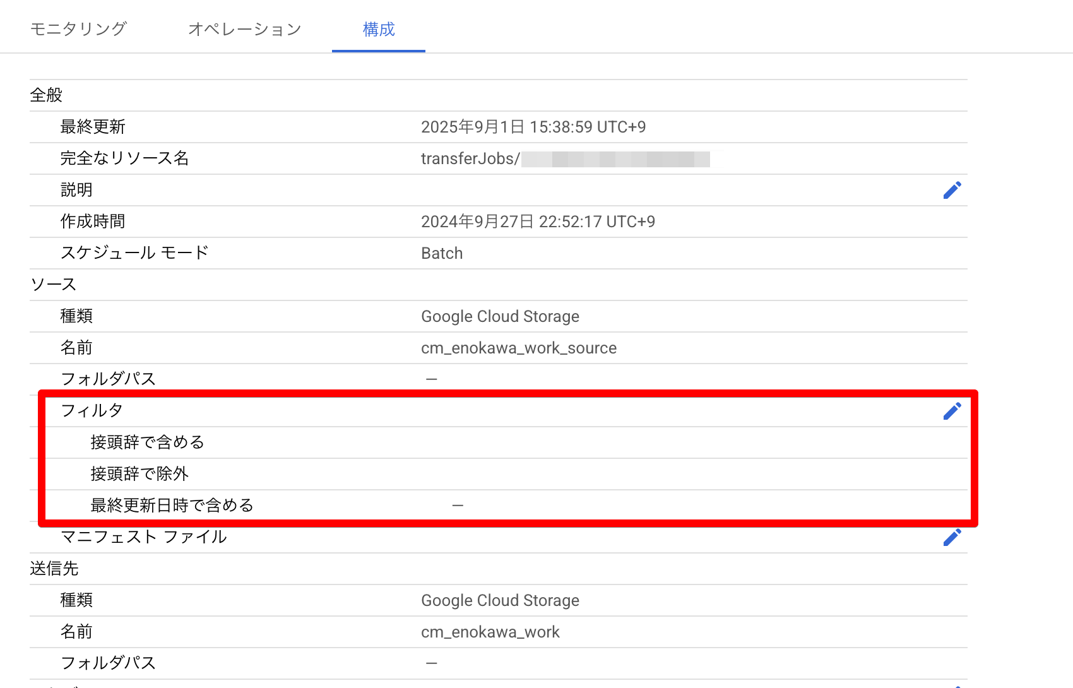
Task: Click the マニフェスト ファイル label
Action: pyautogui.click(x=144, y=537)
